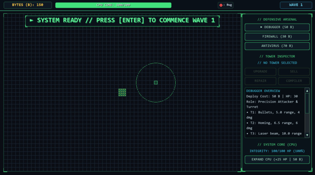This screenshot has height=175, width=315.
Task: Click the play arrow in System Ready banner
Action: click(31, 20)
